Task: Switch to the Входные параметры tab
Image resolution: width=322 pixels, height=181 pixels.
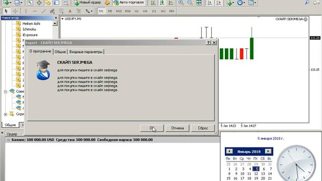Action: [x=86, y=52]
